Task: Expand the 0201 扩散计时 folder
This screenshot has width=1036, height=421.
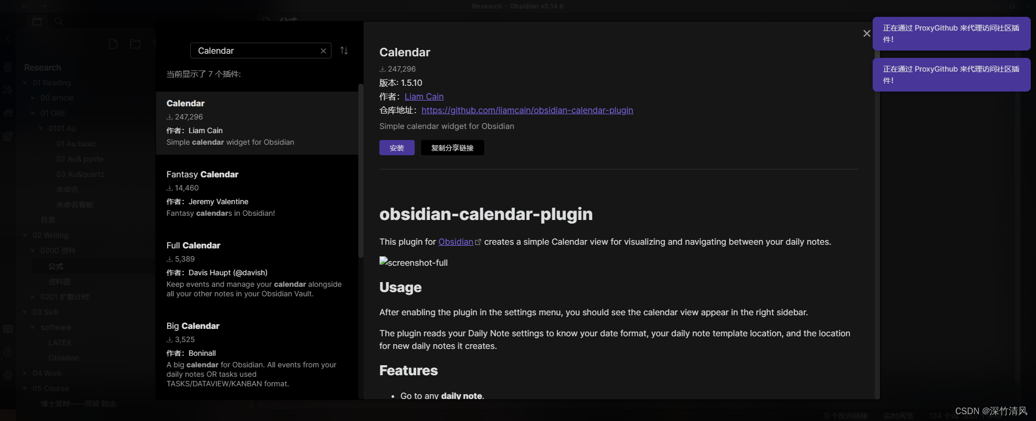Action: point(33,297)
